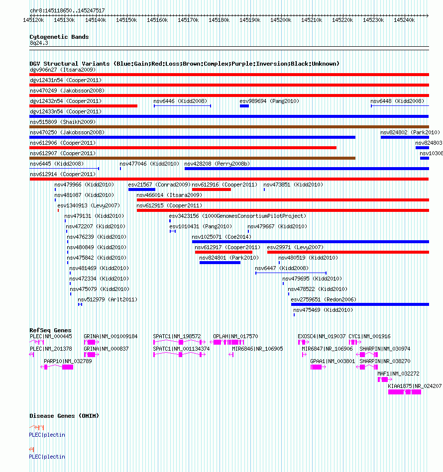
Task: Click the nsv478522 (Kidd2010) label
Action: click(318, 289)
